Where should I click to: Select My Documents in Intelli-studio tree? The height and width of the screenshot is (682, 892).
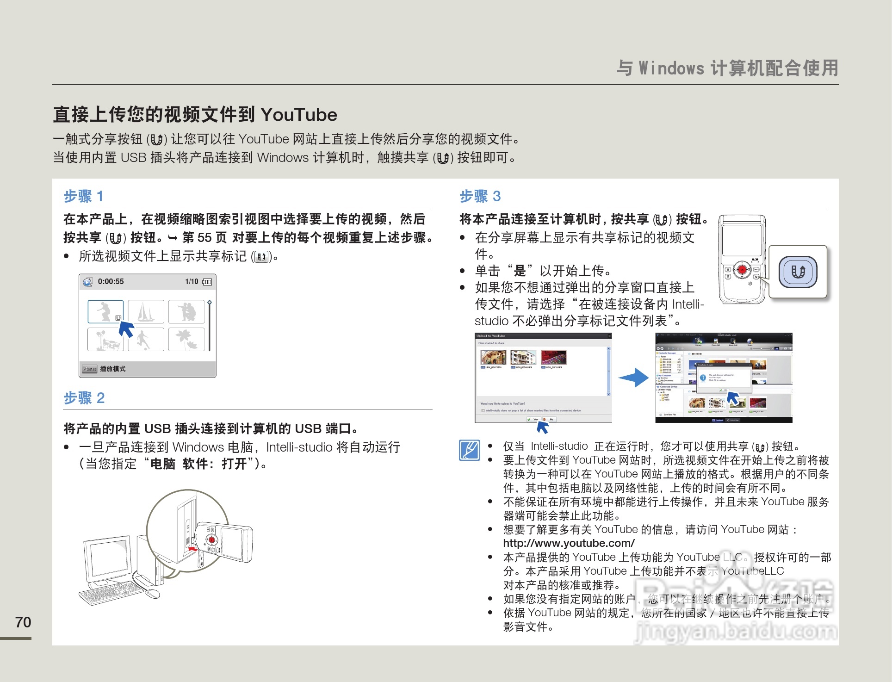pyautogui.click(x=666, y=381)
